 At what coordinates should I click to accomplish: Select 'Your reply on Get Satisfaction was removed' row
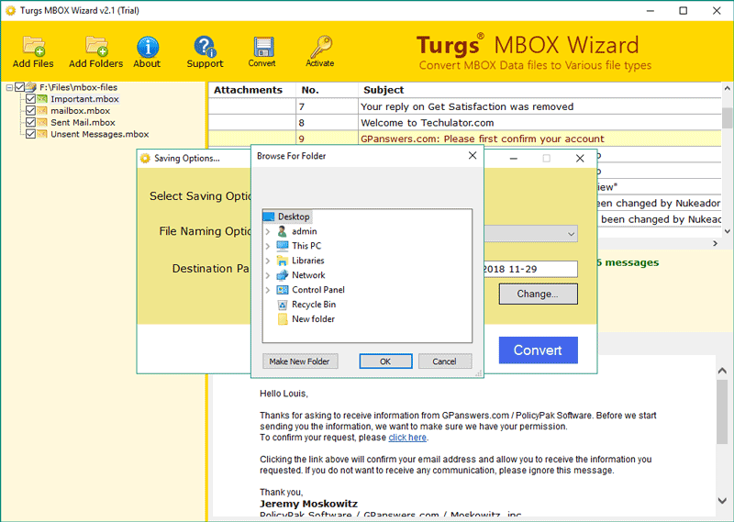click(x=465, y=106)
